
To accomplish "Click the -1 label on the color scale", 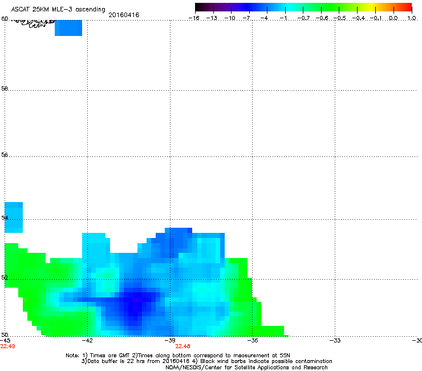I will (x=283, y=18).
